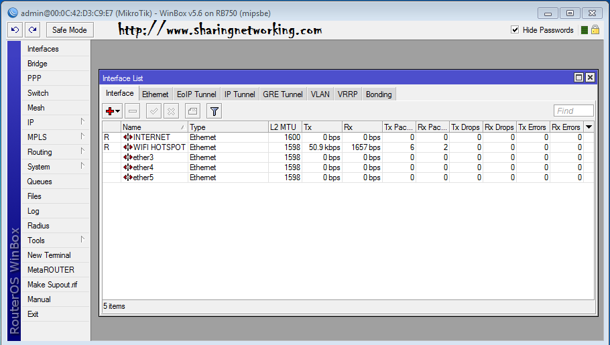Switch to the EoIP Tunnel tab

[196, 94]
